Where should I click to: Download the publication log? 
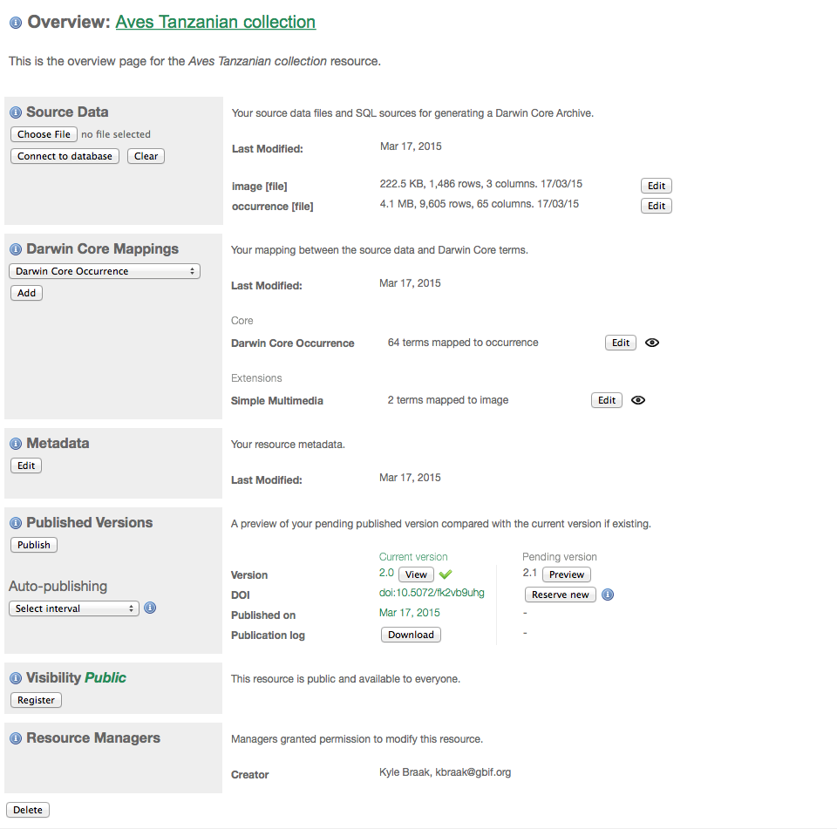point(411,635)
